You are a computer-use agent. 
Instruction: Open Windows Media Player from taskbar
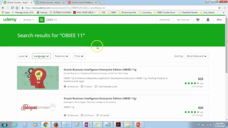coord(35,125)
